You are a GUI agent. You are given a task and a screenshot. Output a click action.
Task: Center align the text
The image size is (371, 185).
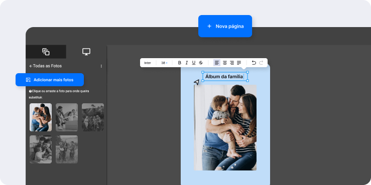[x=225, y=63]
